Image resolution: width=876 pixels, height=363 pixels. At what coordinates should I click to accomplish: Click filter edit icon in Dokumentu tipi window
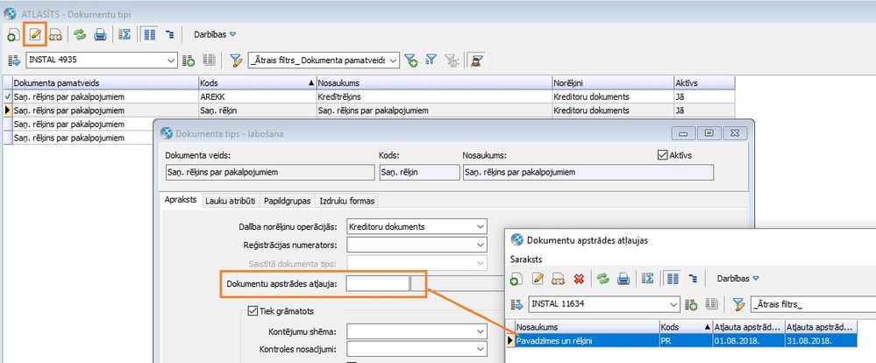(x=237, y=60)
